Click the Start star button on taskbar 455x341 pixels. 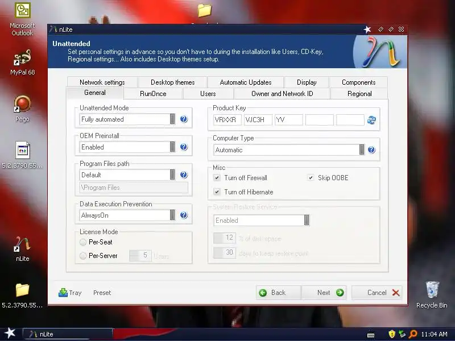click(10, 333)
